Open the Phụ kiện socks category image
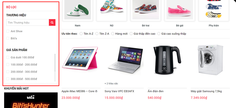The image size is (236, 108). tap(214, 10)
